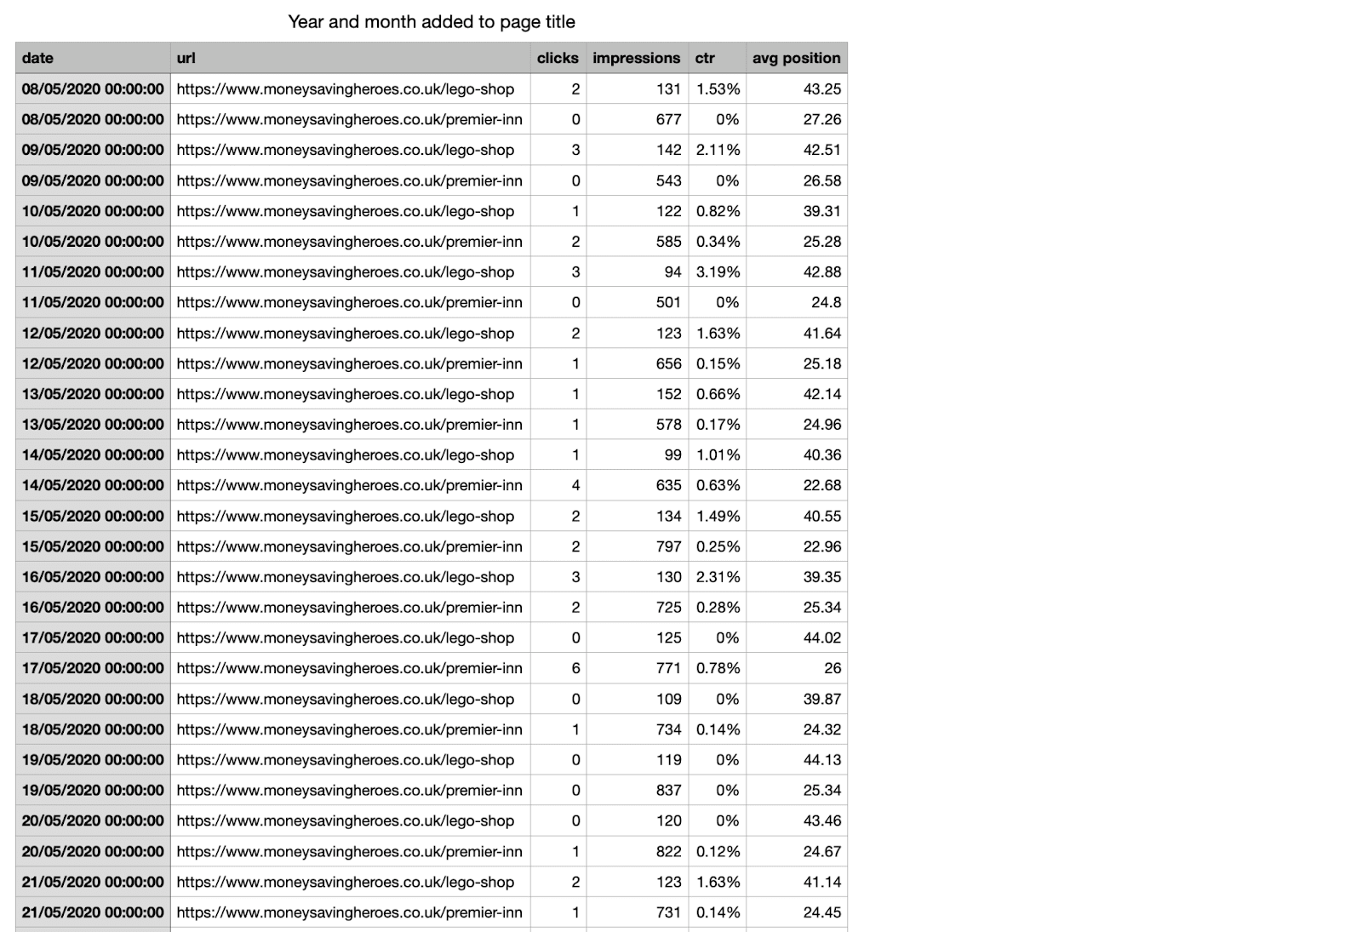Click impressions value 734

[668, 729]
